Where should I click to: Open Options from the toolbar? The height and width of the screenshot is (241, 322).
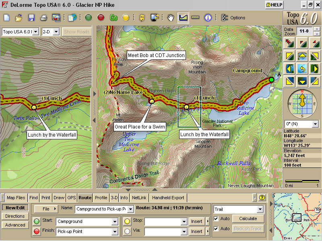coord(233,18)
